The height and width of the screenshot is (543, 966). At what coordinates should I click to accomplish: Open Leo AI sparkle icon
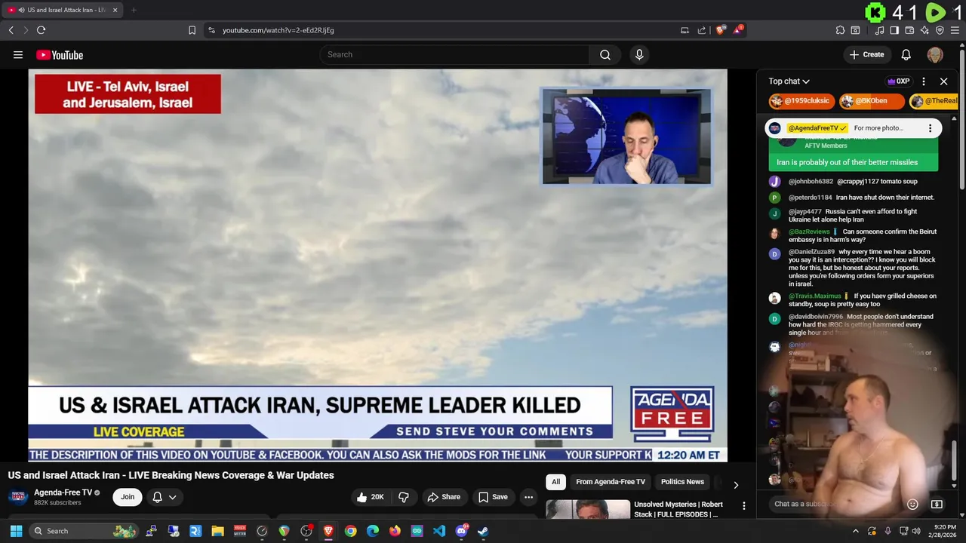point(924,30)
